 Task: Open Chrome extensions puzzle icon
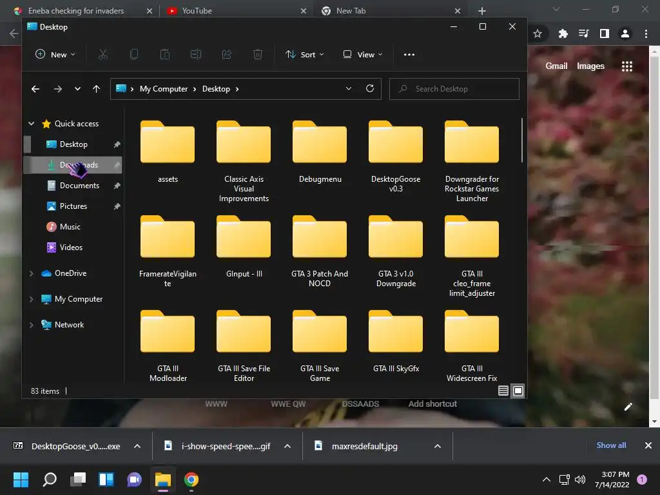(563, 34)
